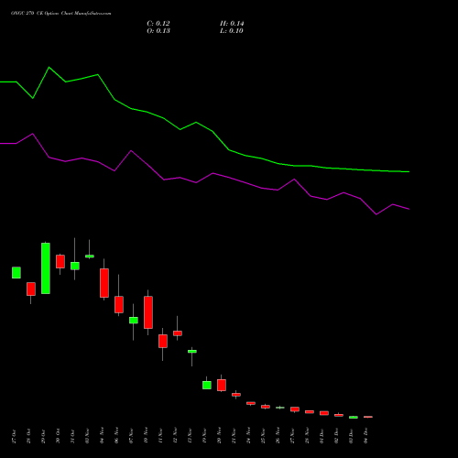Click the red candle for 30 Oct
Screen dimensions: 458x458
(x=60, y=262)
